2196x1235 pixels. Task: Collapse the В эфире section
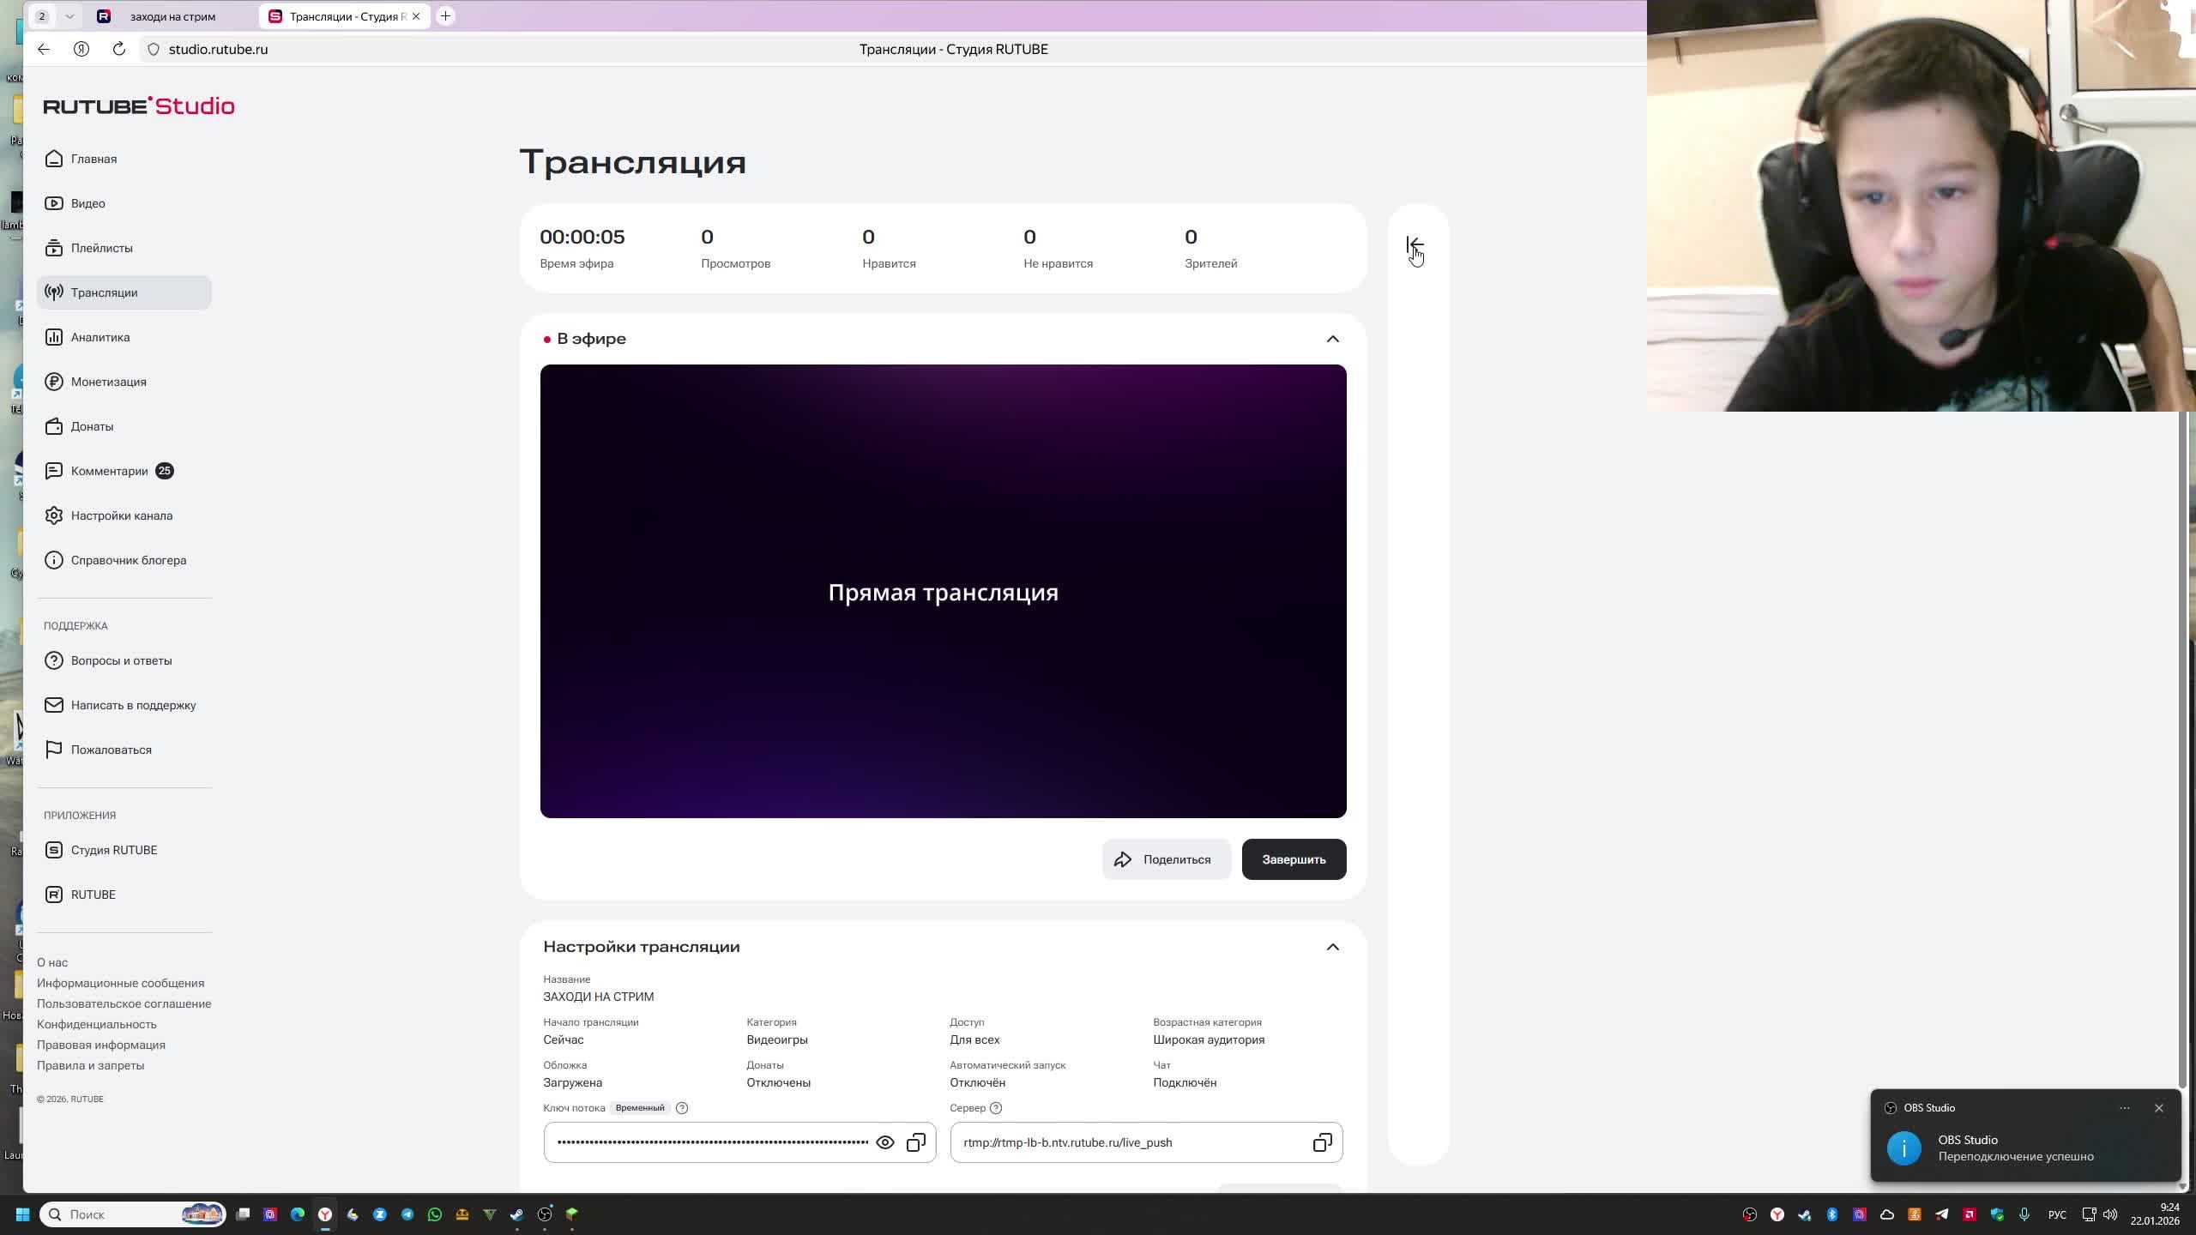tap(1332, 338)
